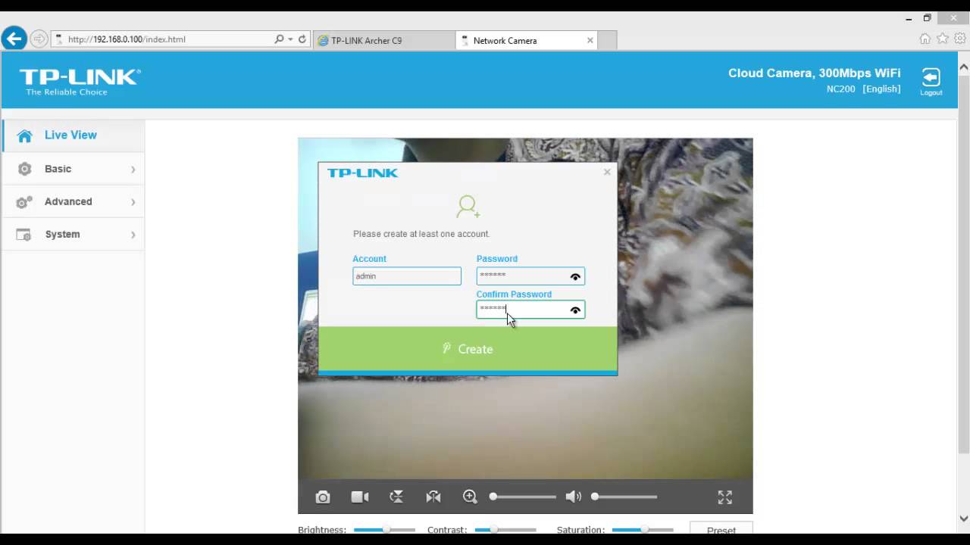The height and width of the screenshot is (545, 970).
Task: Start recording with video camera icon
Action: pyautogui.click(x=360, y=497)
